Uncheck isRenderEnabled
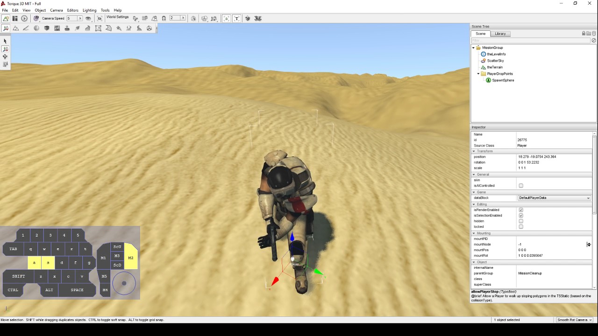598x336 pixels. coord(521,210)
